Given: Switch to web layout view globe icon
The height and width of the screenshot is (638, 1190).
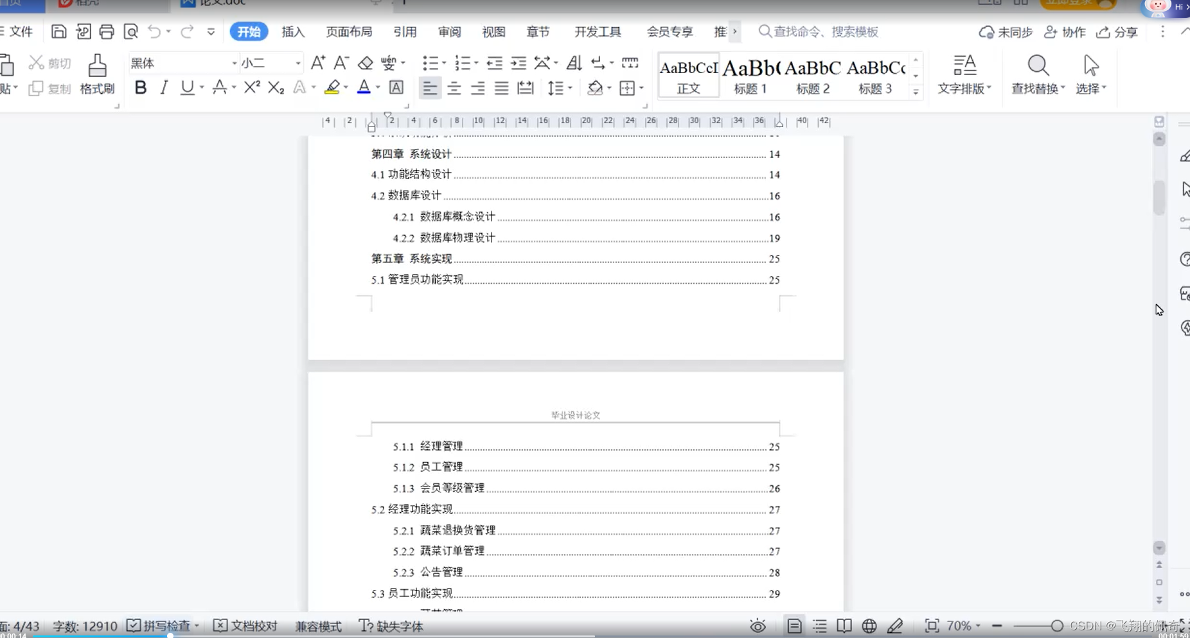Looking at the screenshot, I should coord(869,626).
